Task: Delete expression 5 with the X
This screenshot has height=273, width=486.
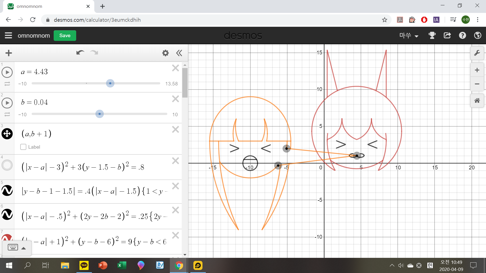Action: tap(175, 186)
